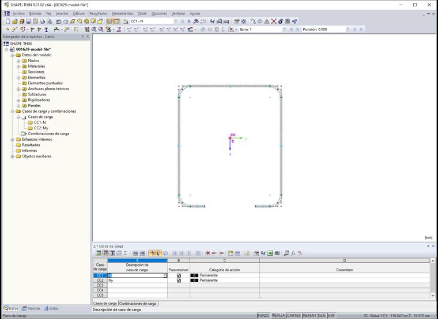The image size is (438, 319).
Task: Click the pin icon on the navigator panel
Action: tap(82, 36)
